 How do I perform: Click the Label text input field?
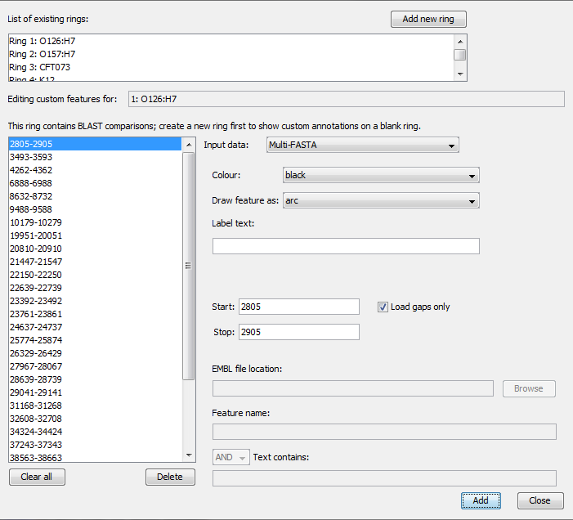pyautogui.click(x=346, y=246)
